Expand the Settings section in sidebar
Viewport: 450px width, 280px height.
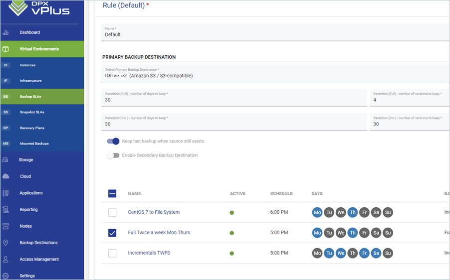[27, 276]
